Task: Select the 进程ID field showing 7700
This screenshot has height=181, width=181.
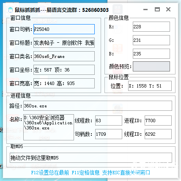Action: [158, 121]
